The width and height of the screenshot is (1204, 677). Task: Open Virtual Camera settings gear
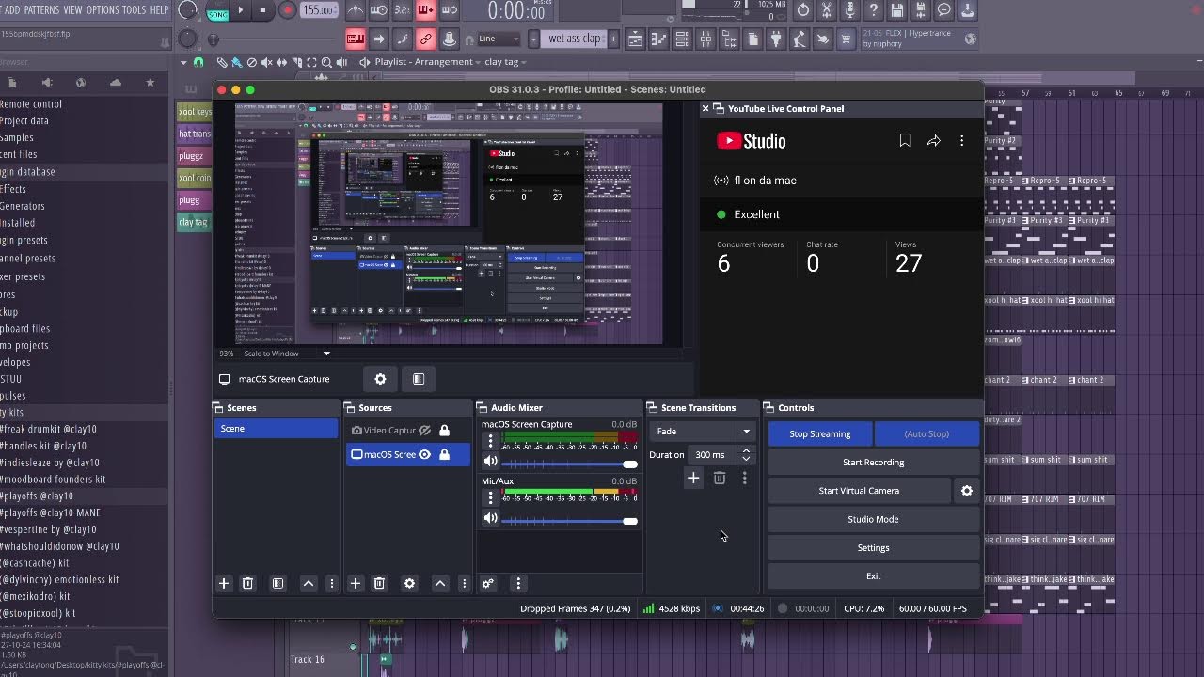click(967, 491)
